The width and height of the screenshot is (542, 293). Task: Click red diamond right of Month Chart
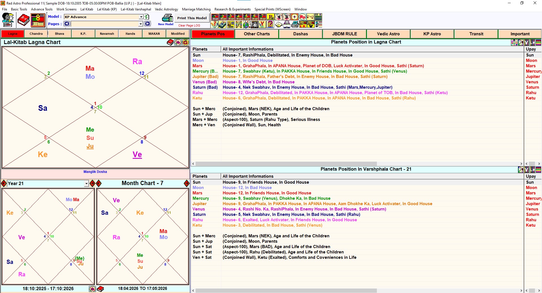187,183
